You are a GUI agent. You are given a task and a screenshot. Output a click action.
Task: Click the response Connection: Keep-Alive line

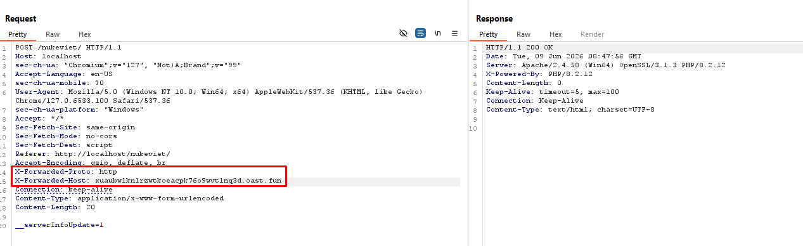click(535, 101)
